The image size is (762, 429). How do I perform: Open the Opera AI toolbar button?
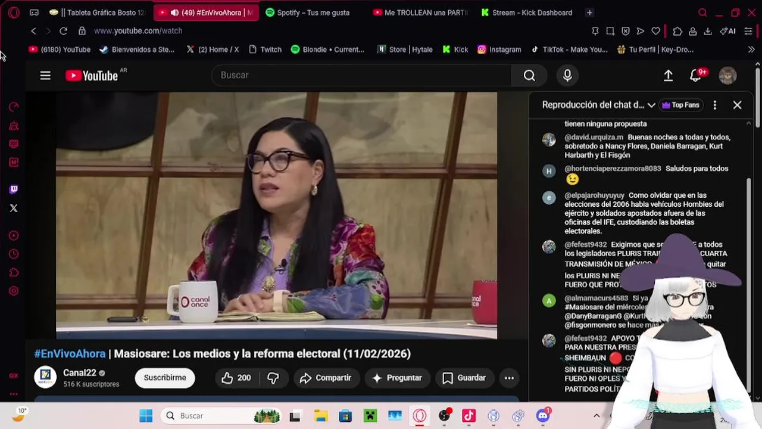[727, 31]
